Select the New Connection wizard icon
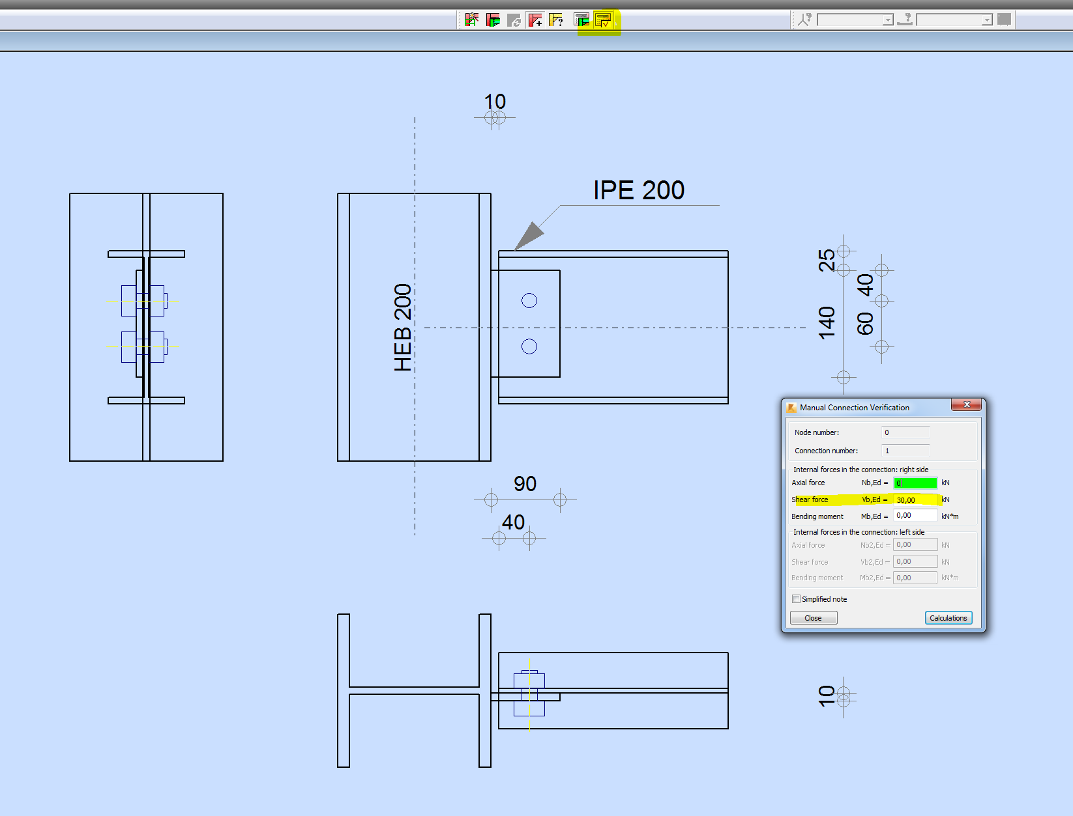Screen dimensions: 1073x816 coord(472,20)
